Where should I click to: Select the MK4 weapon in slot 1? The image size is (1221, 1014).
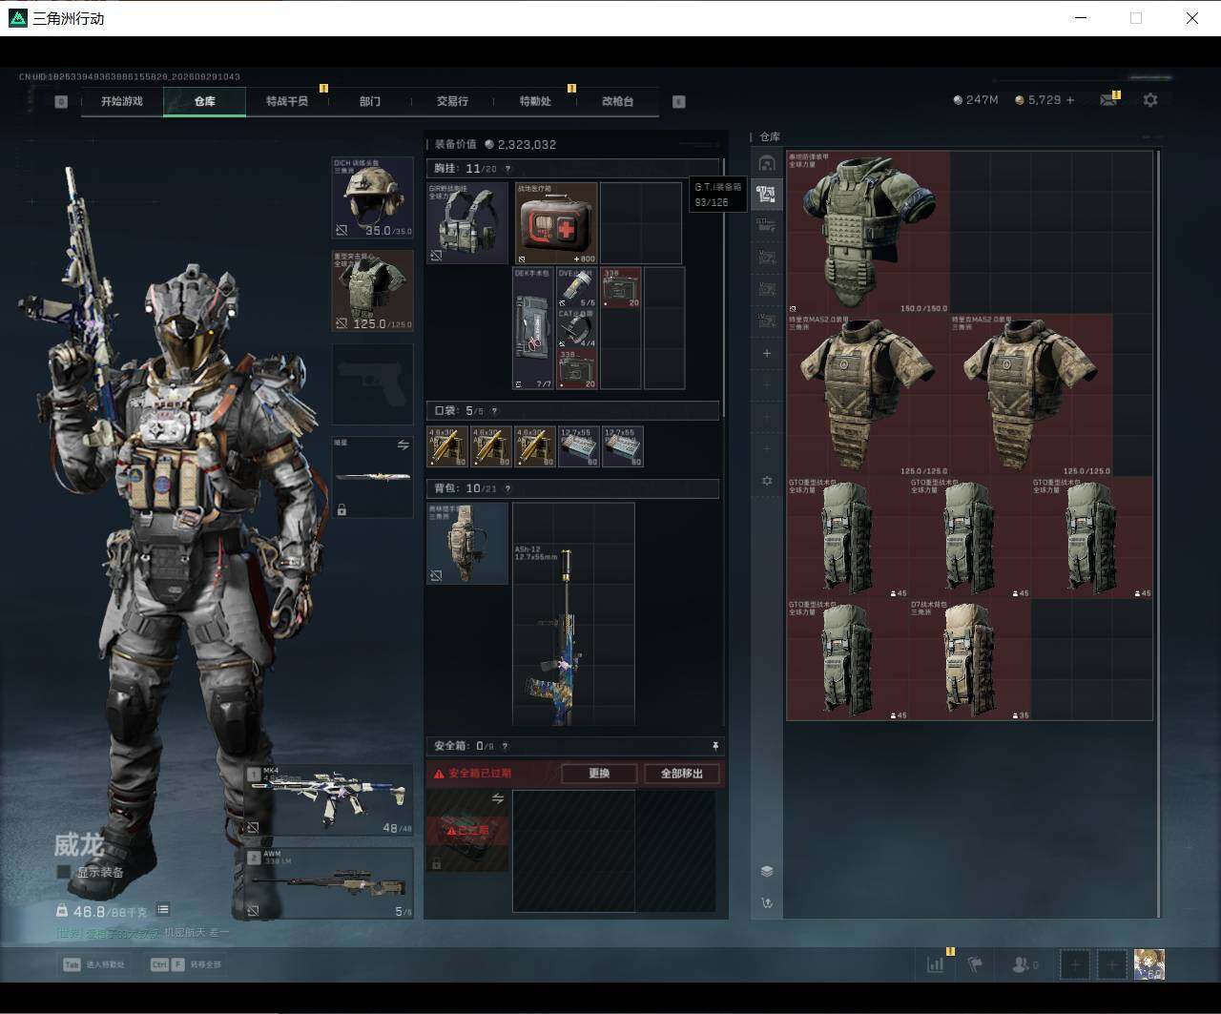(329, 799)
